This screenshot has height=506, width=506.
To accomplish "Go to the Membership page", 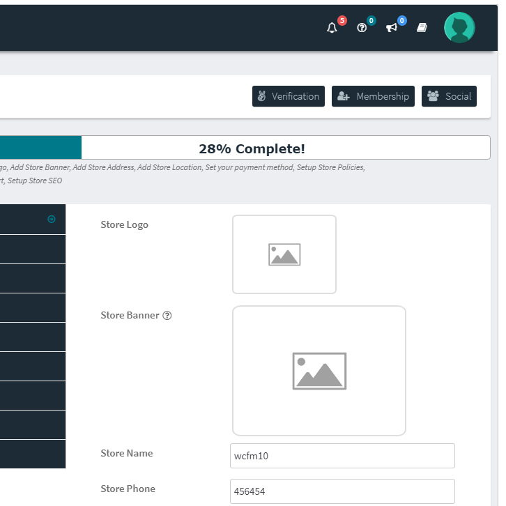I will point(373,96).
